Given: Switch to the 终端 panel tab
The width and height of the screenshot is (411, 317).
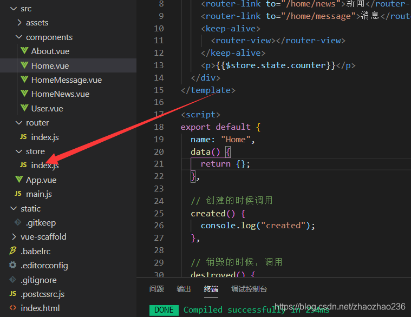Looking at the screenshot, I should [211, 289].
